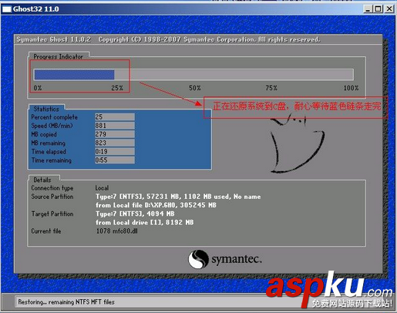The width and height of the screenshot is (397, 313).
Task: Click the Percent complete value 25
Action: pyautogui.click(x=115, y=117)
